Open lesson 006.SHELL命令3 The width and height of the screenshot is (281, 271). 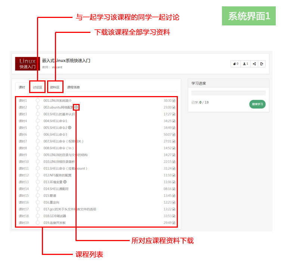pyautogui.click(x=55, y=135)
